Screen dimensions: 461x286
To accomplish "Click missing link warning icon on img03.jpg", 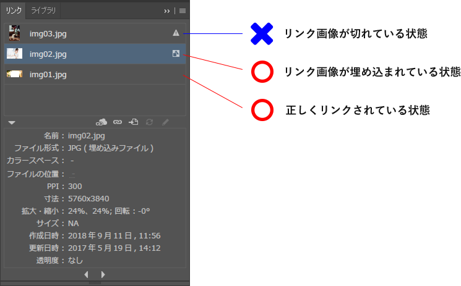I will 176,33.
